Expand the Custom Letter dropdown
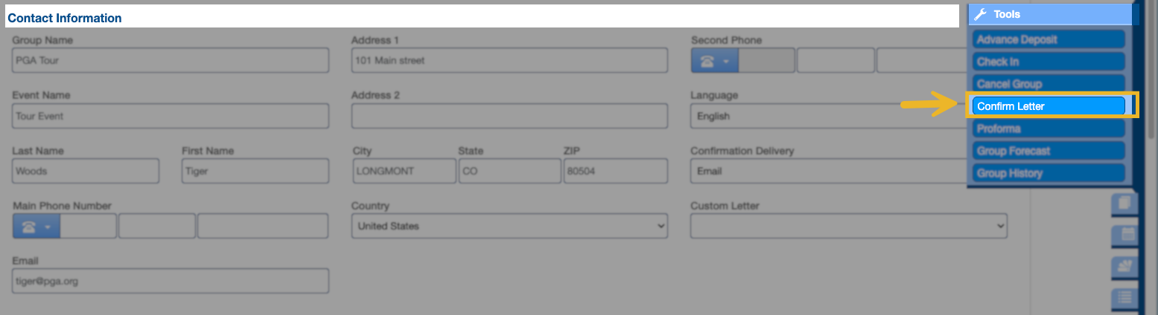The image size is (1158, 315). click(x=847, y=226)
